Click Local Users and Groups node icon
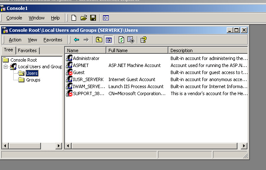This screenshot has height=170, width=266. click(x=13, y=67)
